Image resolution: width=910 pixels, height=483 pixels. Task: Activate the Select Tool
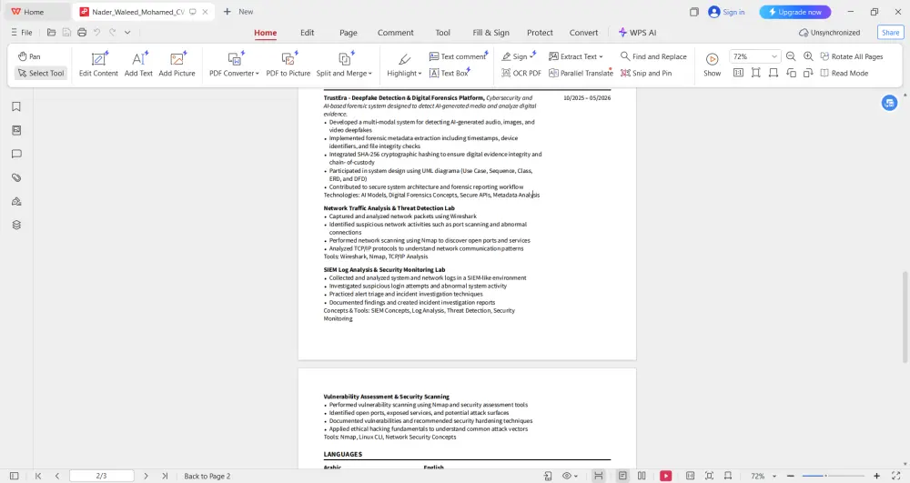(41, 73)
